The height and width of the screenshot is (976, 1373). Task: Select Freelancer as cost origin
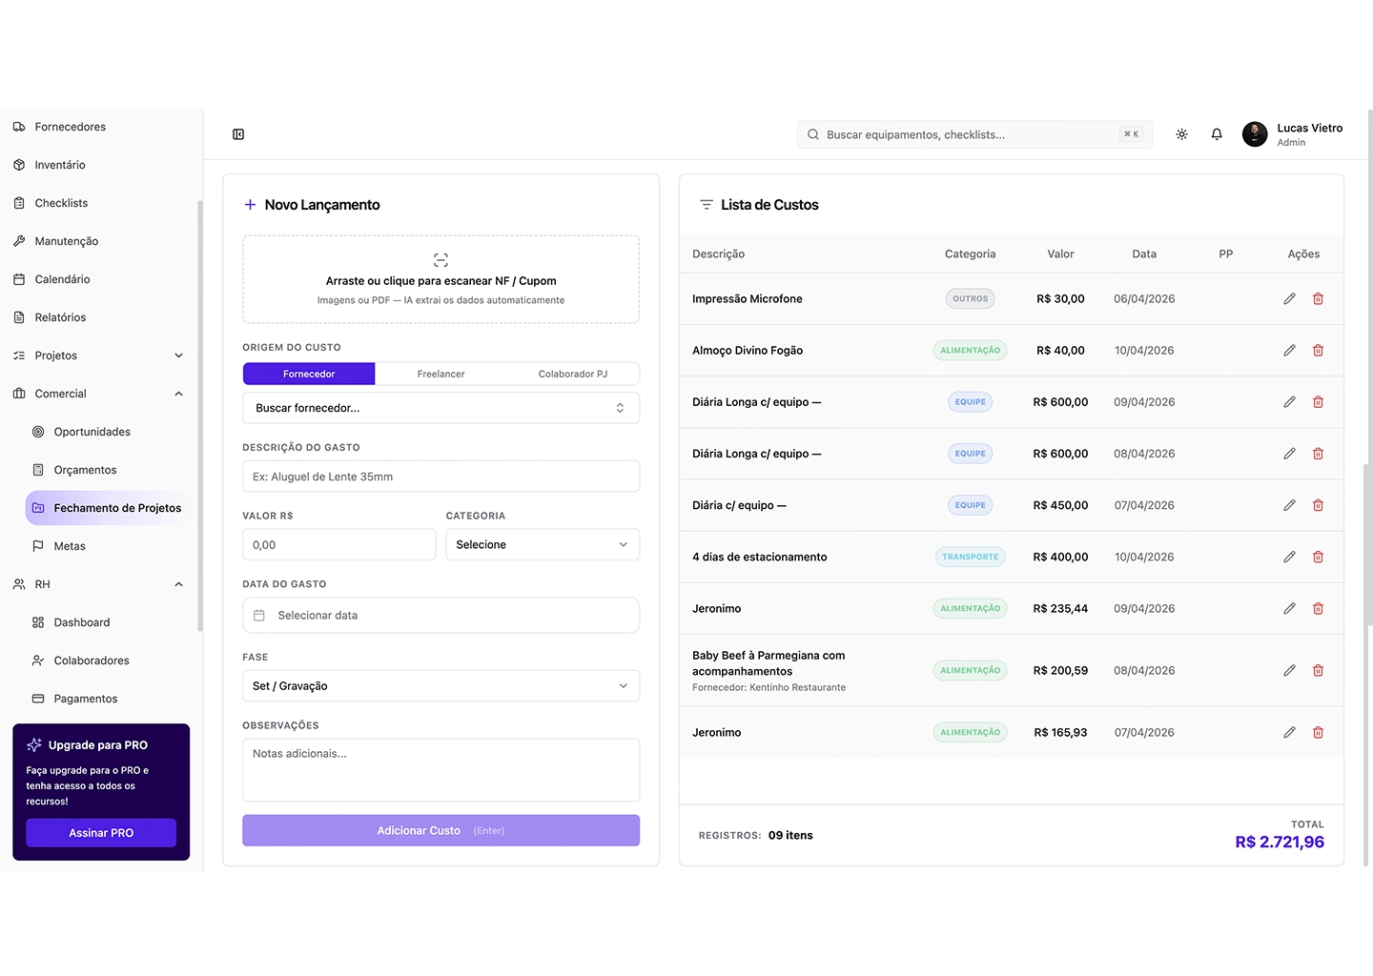point(441,375)
